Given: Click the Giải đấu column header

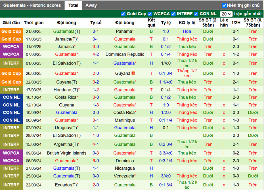Looking at the screenshot, I should 11,23.
